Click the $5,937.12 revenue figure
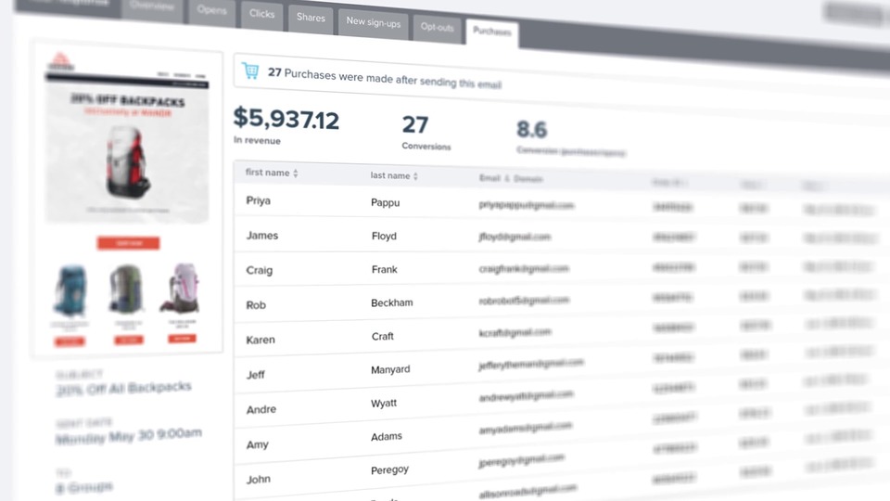890x501 pixels. [286, 119]
